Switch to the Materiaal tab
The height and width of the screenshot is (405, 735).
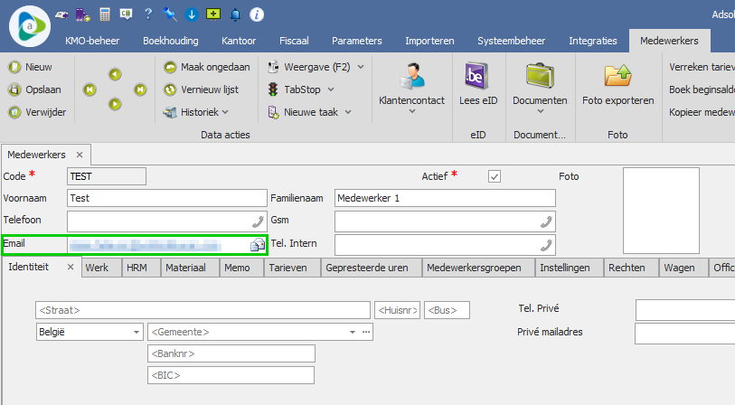(191, 268)
